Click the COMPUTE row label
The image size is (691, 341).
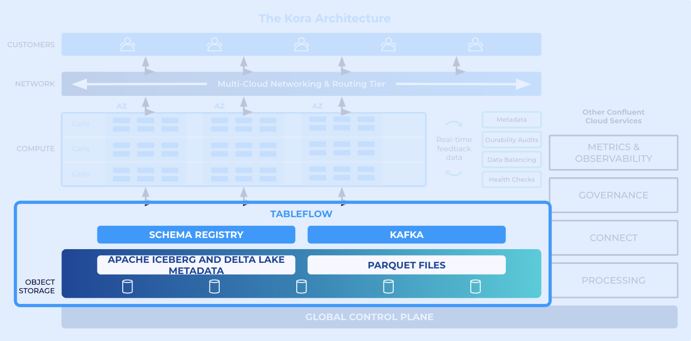coord(36,149)
